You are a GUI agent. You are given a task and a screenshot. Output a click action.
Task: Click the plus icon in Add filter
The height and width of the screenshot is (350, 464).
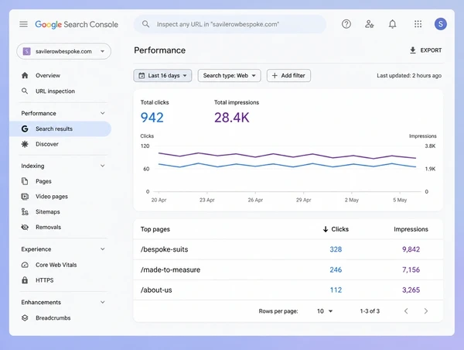point(275,76)
